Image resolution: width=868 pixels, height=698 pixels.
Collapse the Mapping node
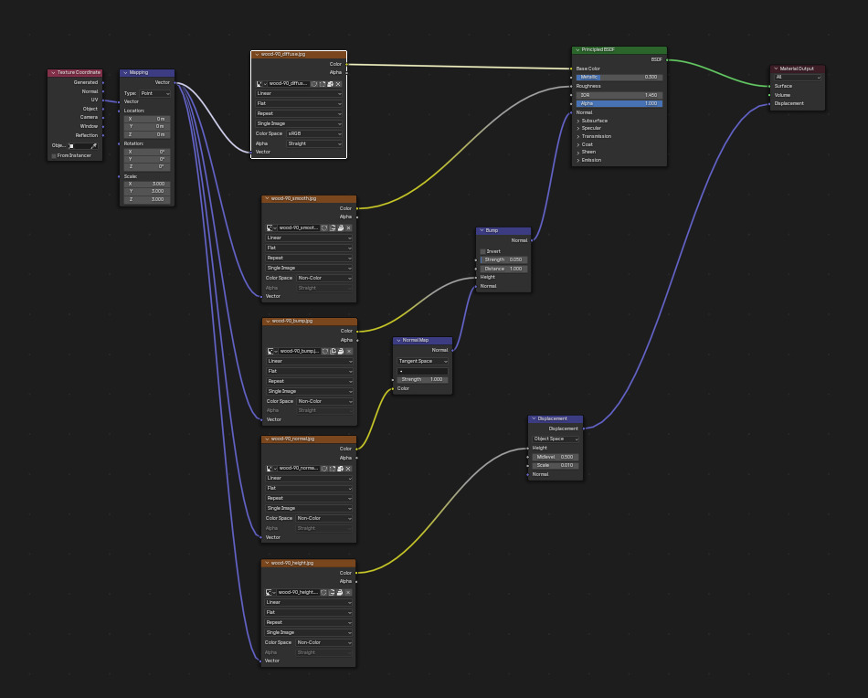pyautogui.click(x=126, y=73)
